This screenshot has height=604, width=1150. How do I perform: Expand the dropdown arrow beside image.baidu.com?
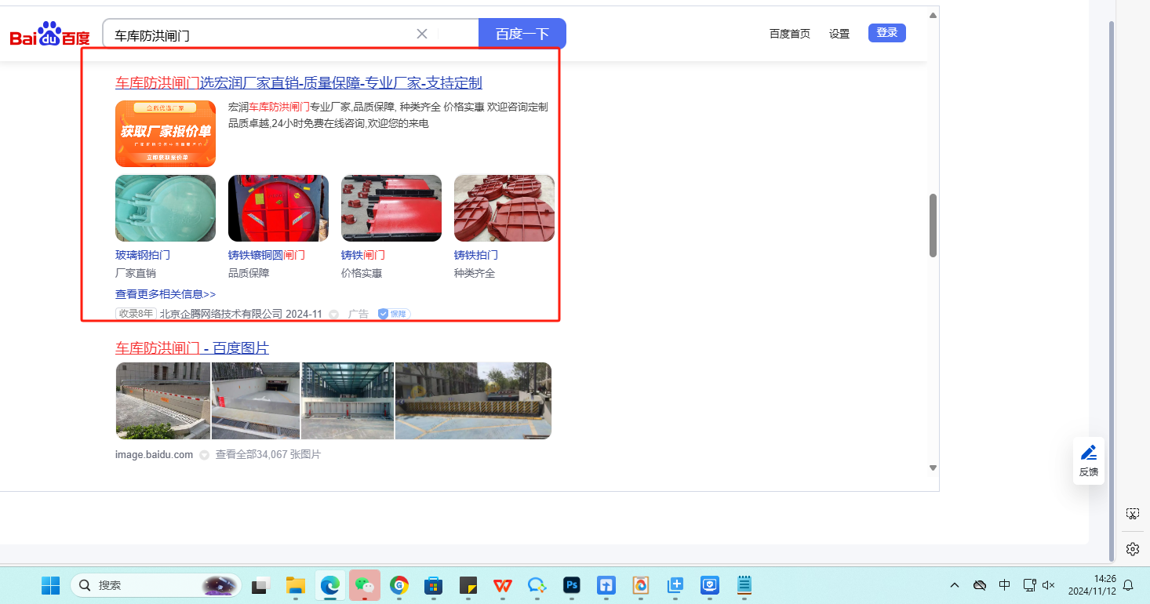(x=204, y=455)
